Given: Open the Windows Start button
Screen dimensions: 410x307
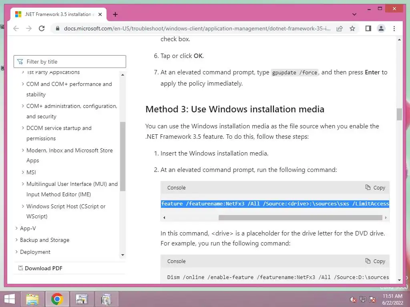Looking at the screenshot, I should point(10,299).
